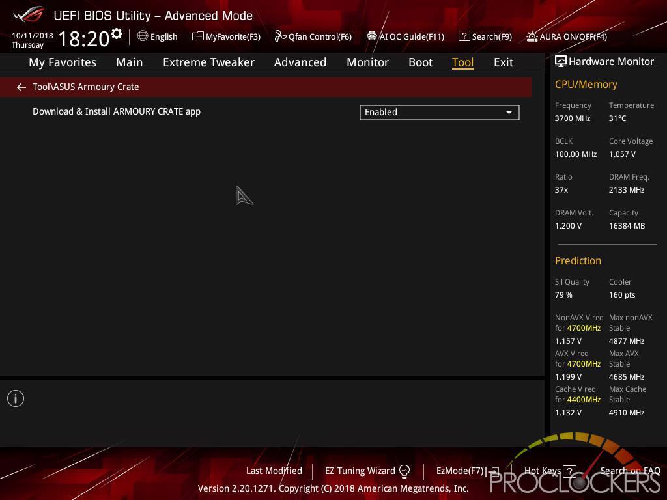Open the Armoury Crate Enabled dropdown

point(440,112)
